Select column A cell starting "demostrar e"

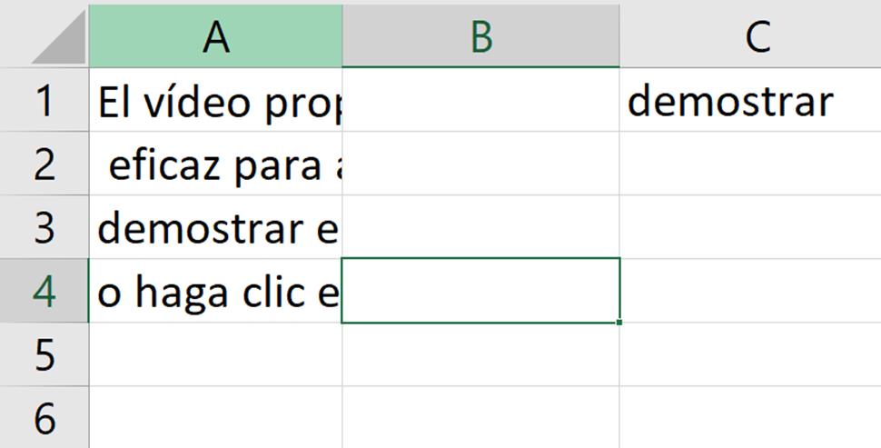pyautogui.click(x=216, y=227)
